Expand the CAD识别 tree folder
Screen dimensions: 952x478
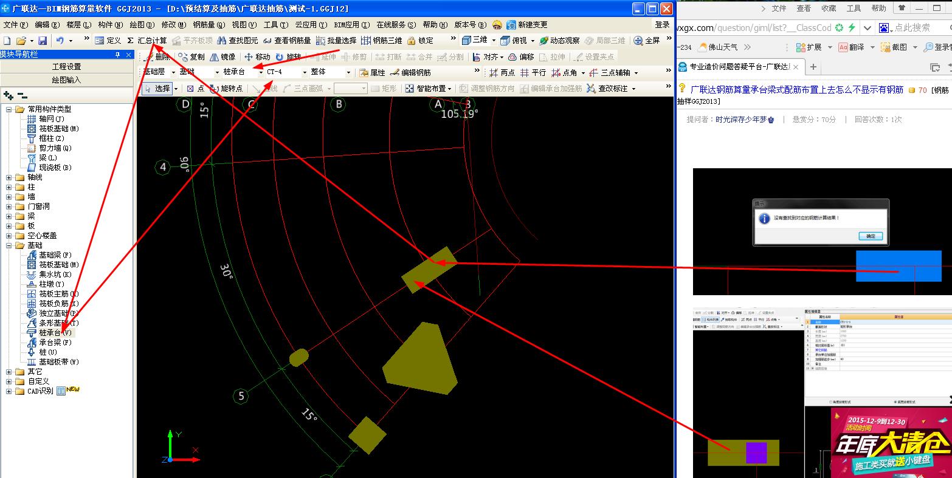[x=9, y=391]
